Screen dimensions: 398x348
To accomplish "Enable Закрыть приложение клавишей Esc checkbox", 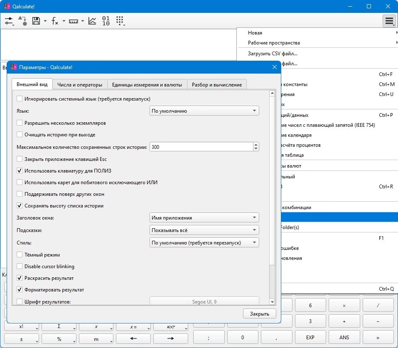I will (19, 159).
